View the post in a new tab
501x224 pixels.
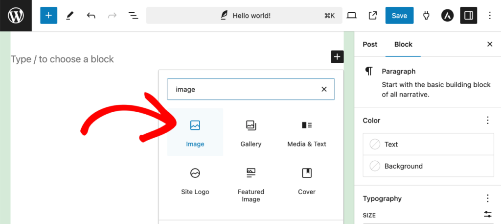coord(373,15)
